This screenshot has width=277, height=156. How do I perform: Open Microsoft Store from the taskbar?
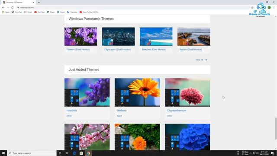coord(81,153)
